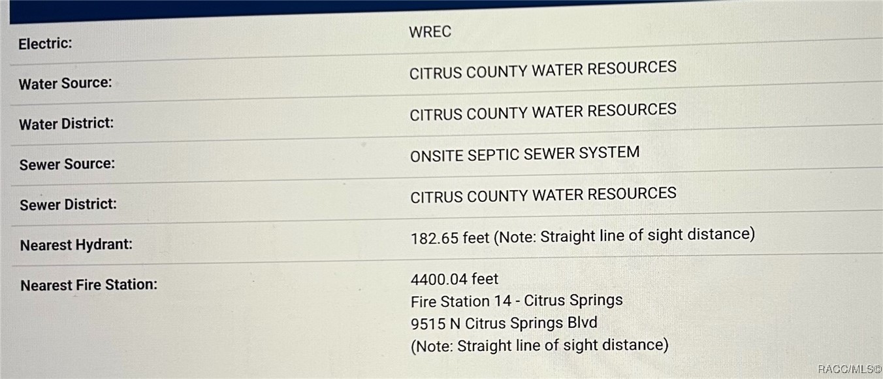Image resolution: width=883 pixels, height=379 pixels.
Task: Click Fire Station 14 - Citrus Springs text
Action: pos(517,301)
